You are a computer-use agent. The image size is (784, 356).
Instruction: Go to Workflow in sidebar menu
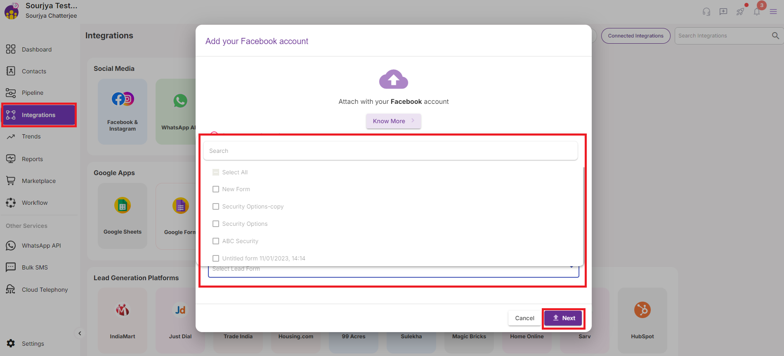tap(35, 203)
